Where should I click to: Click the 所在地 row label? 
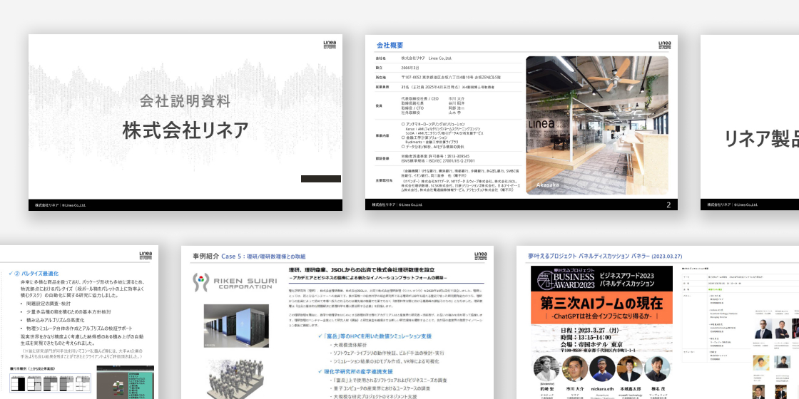point(381,78)
